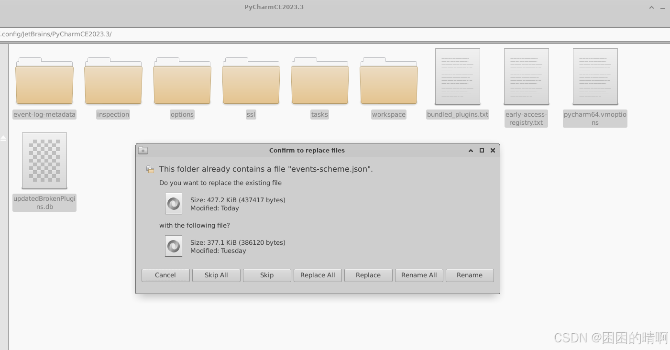This screenshot has width=670, height=350.
Task: Choose Replace All for conflicting files
Action: pyautogui.click(x=318, y=275)
